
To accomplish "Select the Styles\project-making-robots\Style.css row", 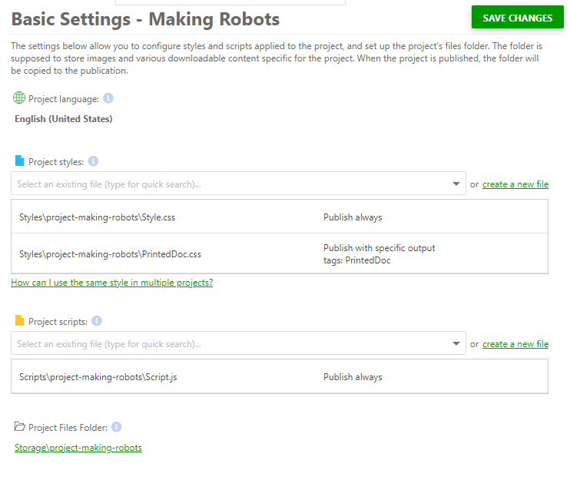I will (x=280, y=217).
